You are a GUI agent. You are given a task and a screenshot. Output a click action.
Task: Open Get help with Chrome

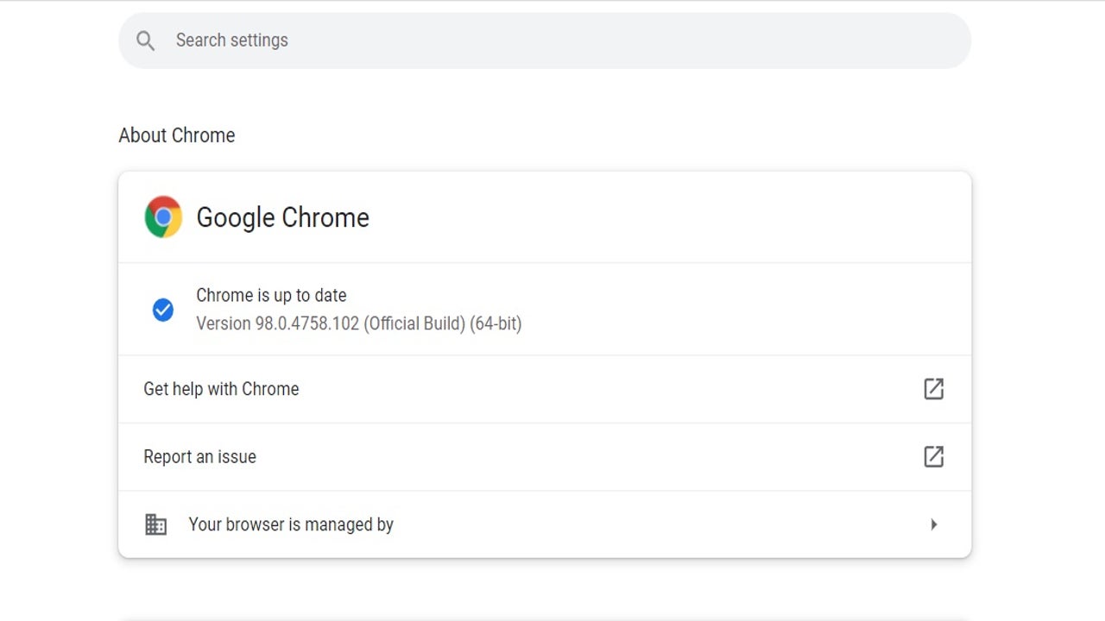click(221, 389)
